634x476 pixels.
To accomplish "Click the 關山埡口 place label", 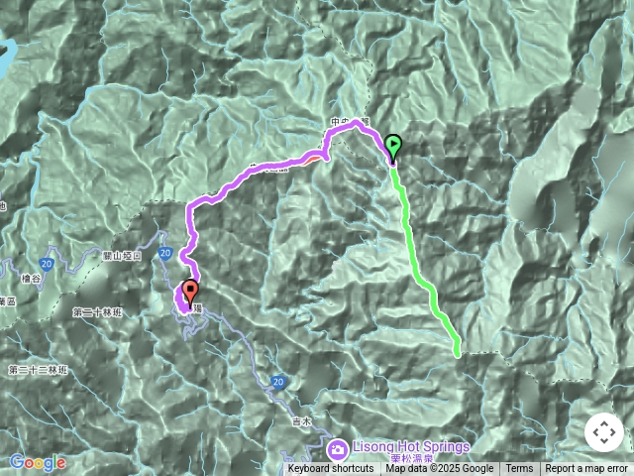I will tap(122, 256).
